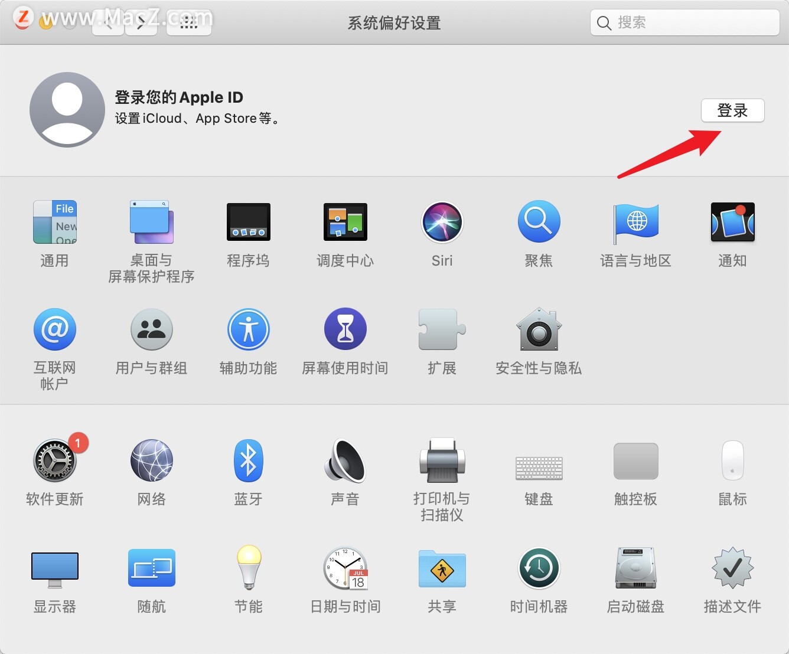Click the Apple ID avatar picture

tap(67, 110)
